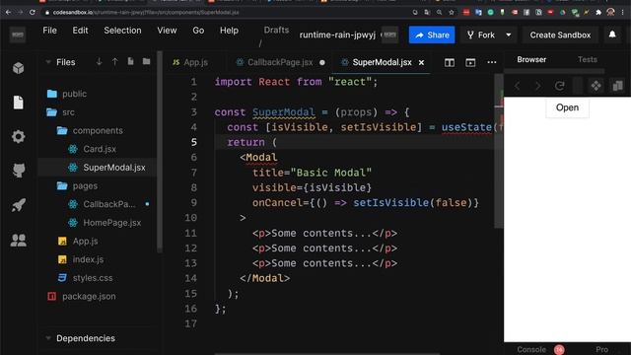Image resolution: width=631 pixels, height=355 pixels.
Task: Click the split editor layout icon
Action: pos(450,62)
